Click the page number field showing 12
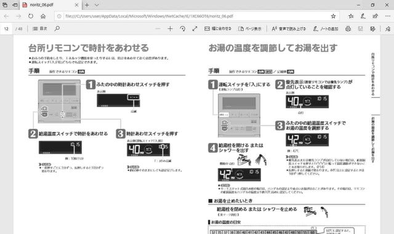The width and height of the screenshot is (394, 234). tap(6, 29)
